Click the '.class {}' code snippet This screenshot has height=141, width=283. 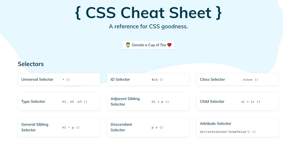point(250,79)
